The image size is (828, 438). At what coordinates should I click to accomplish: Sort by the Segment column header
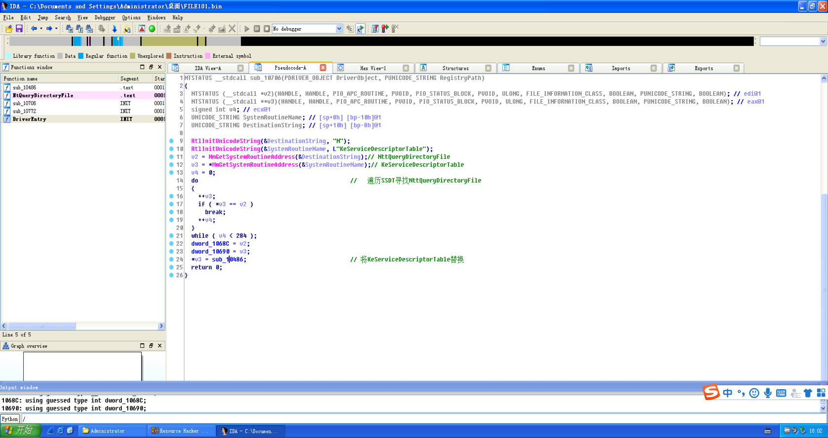(135, 78)
